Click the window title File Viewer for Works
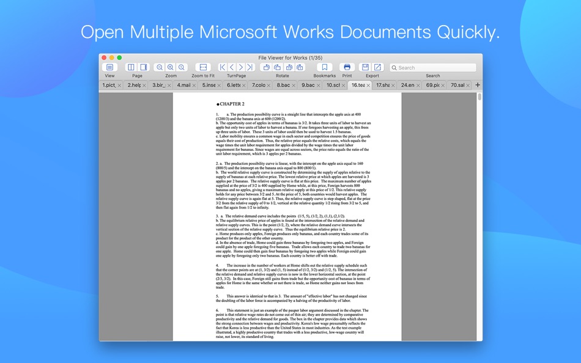581x363 pixels. 290,58
